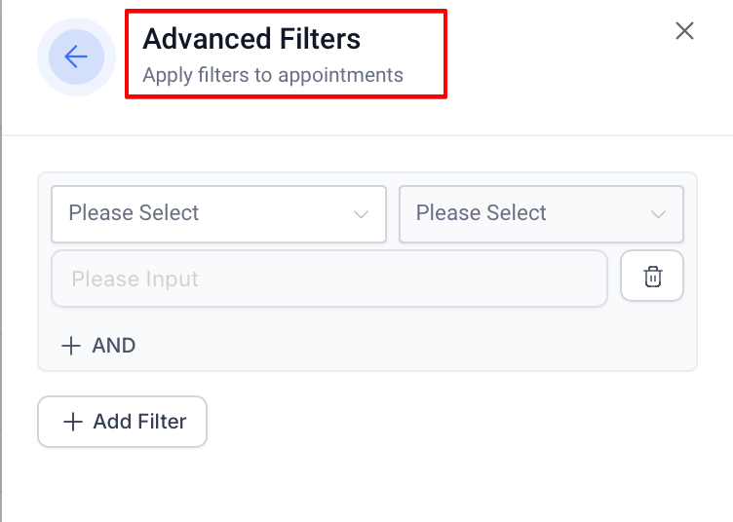Click the "Apply filters to appointments" subtitle

point(273,75)
